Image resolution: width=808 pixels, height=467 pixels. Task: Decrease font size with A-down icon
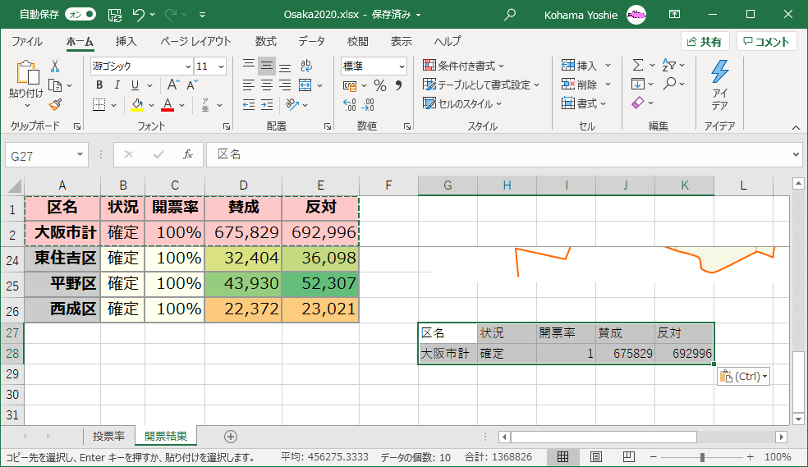tap(192, 85)
